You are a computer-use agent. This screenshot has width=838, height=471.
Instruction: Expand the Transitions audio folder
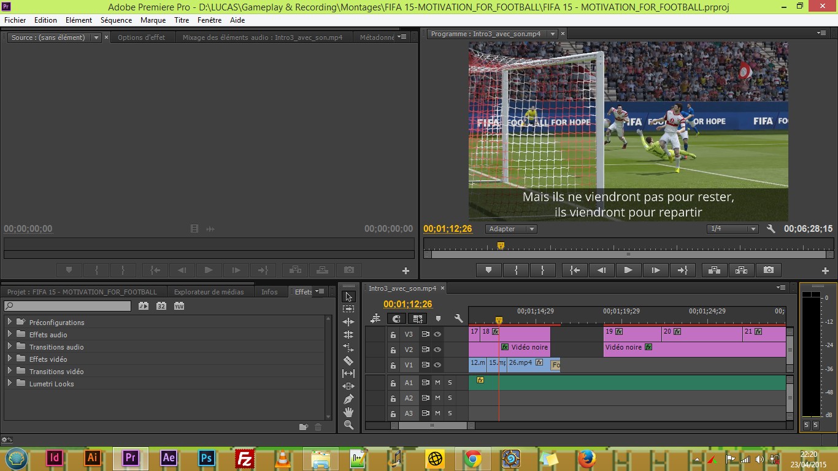click(10, 346)
